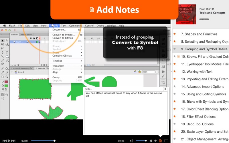
Task: Toggle Layer 1 green outline square
Action: point(37,42)
